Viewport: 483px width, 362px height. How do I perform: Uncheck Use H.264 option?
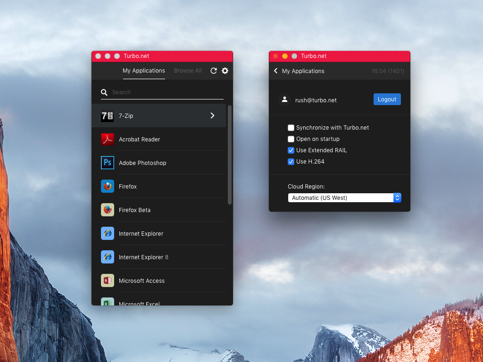tap(291, 162)
